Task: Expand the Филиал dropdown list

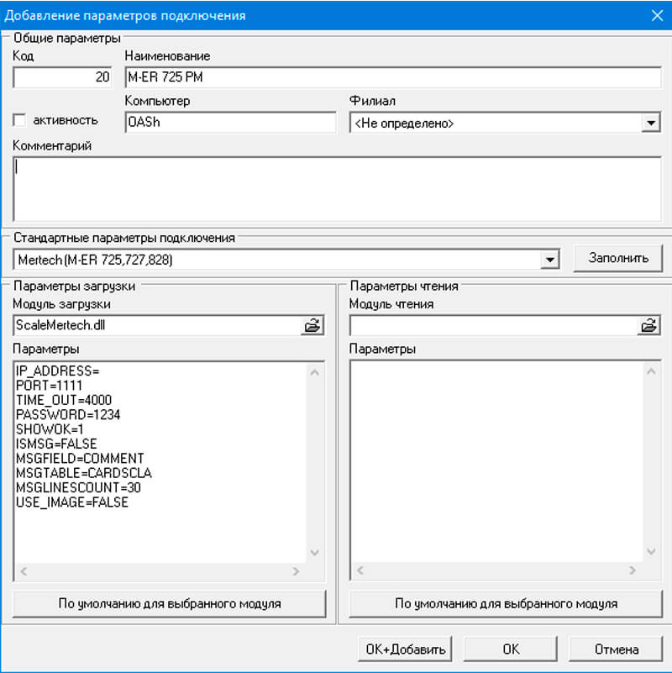Action: tap(651, 124)
